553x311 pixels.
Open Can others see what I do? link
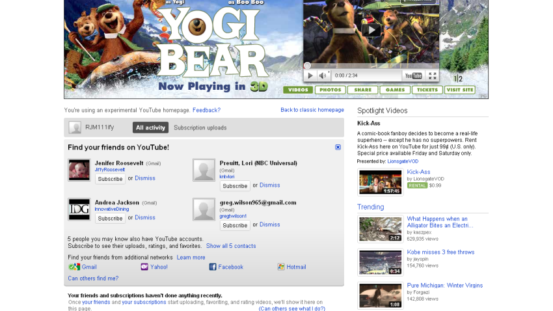pyautogui.click(x=292, y=308)
